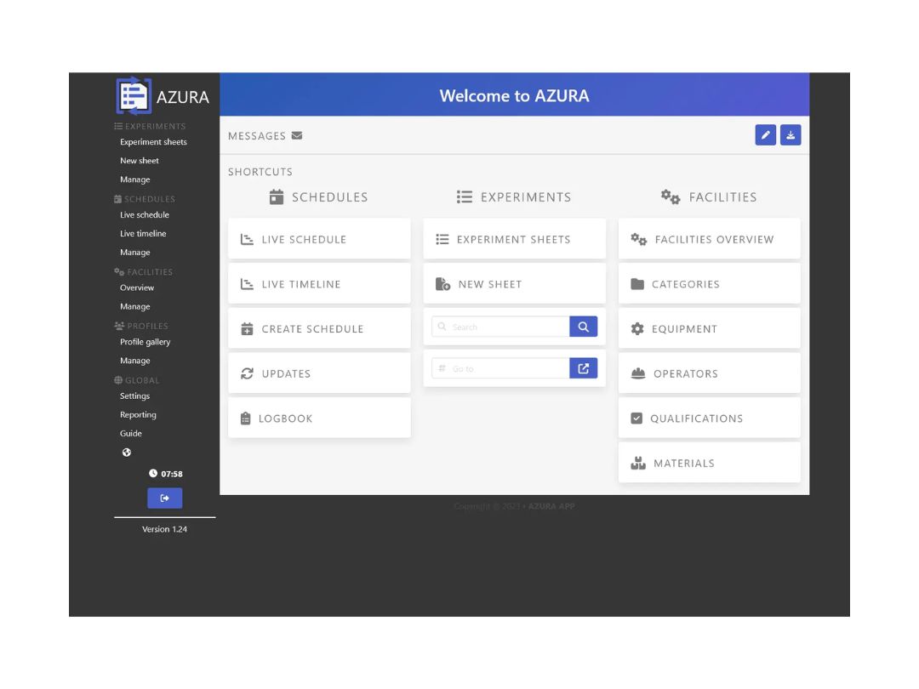
Task: Click the blue download button
Action: click(791, 134)
